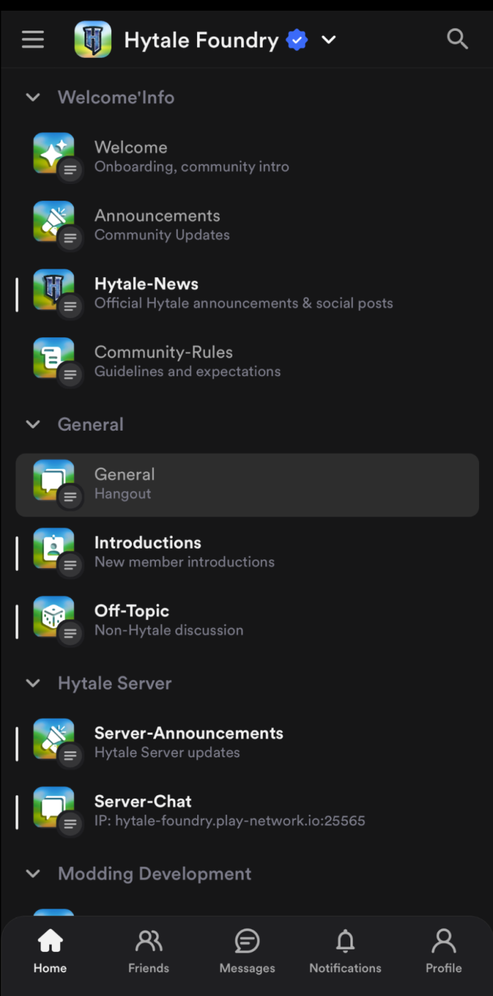Tap Community Updates description text
The width and height of the screenshot is (493, 996).
point(162,235)
